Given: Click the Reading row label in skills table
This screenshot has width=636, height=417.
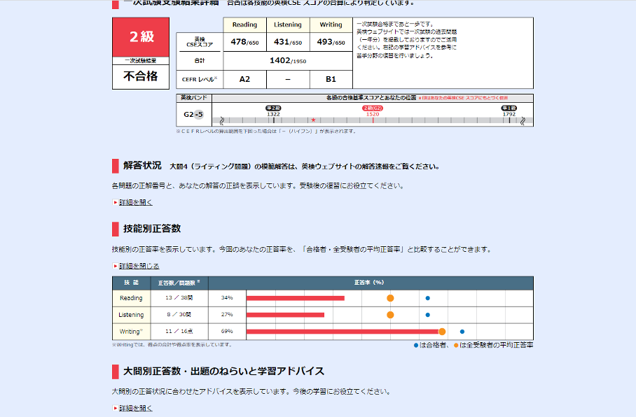Looking at the screenshot, I should (x=131, y=298).
